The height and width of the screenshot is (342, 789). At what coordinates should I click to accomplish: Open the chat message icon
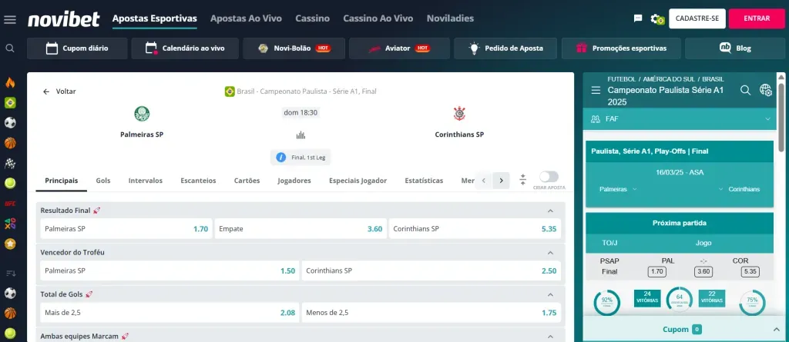(638, 18)
